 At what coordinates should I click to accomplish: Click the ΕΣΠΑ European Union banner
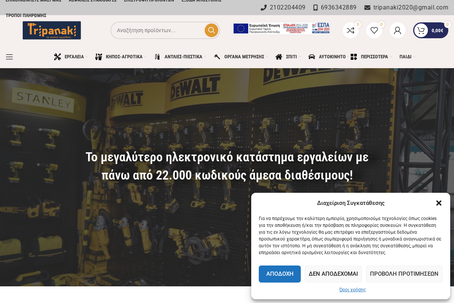[281, 28]
